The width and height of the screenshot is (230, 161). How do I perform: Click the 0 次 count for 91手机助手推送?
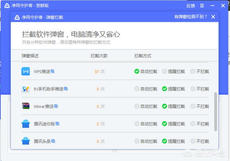pyautogui.click(x=101, y=89)
